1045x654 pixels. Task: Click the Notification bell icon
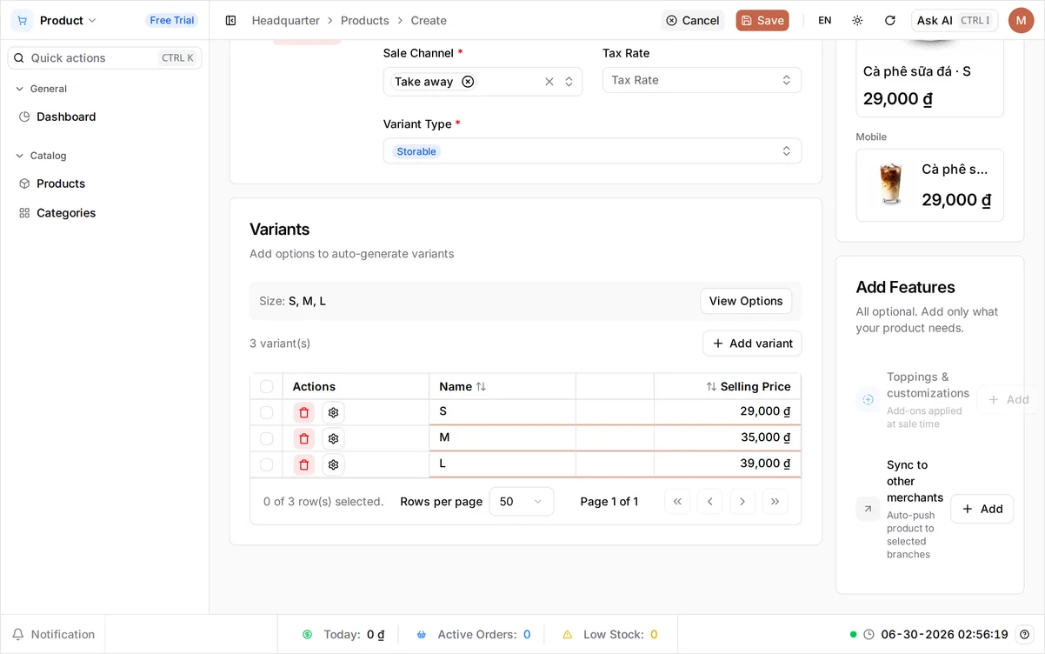pyautogui.click(x=17, y=634)
